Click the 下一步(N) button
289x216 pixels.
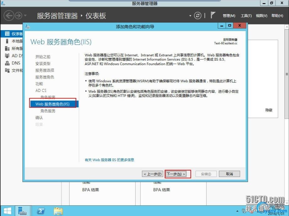pos(176,174)
